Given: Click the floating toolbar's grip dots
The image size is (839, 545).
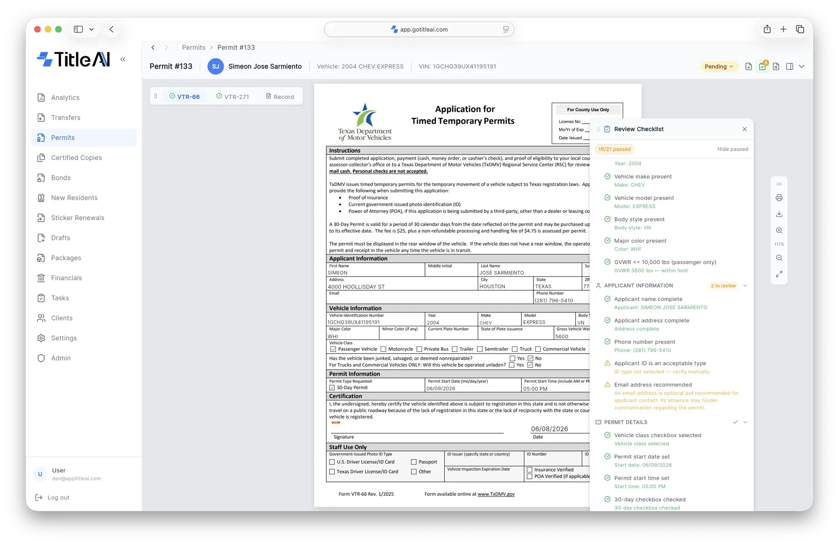Looking at the screenshot, I should point(779,184).
